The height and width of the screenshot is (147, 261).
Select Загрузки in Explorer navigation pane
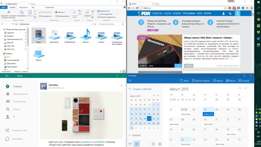point(10,33)
